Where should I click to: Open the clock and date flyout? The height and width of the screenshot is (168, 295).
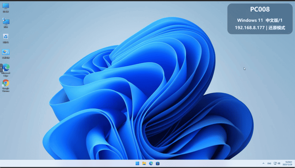[x=287, y=163]
